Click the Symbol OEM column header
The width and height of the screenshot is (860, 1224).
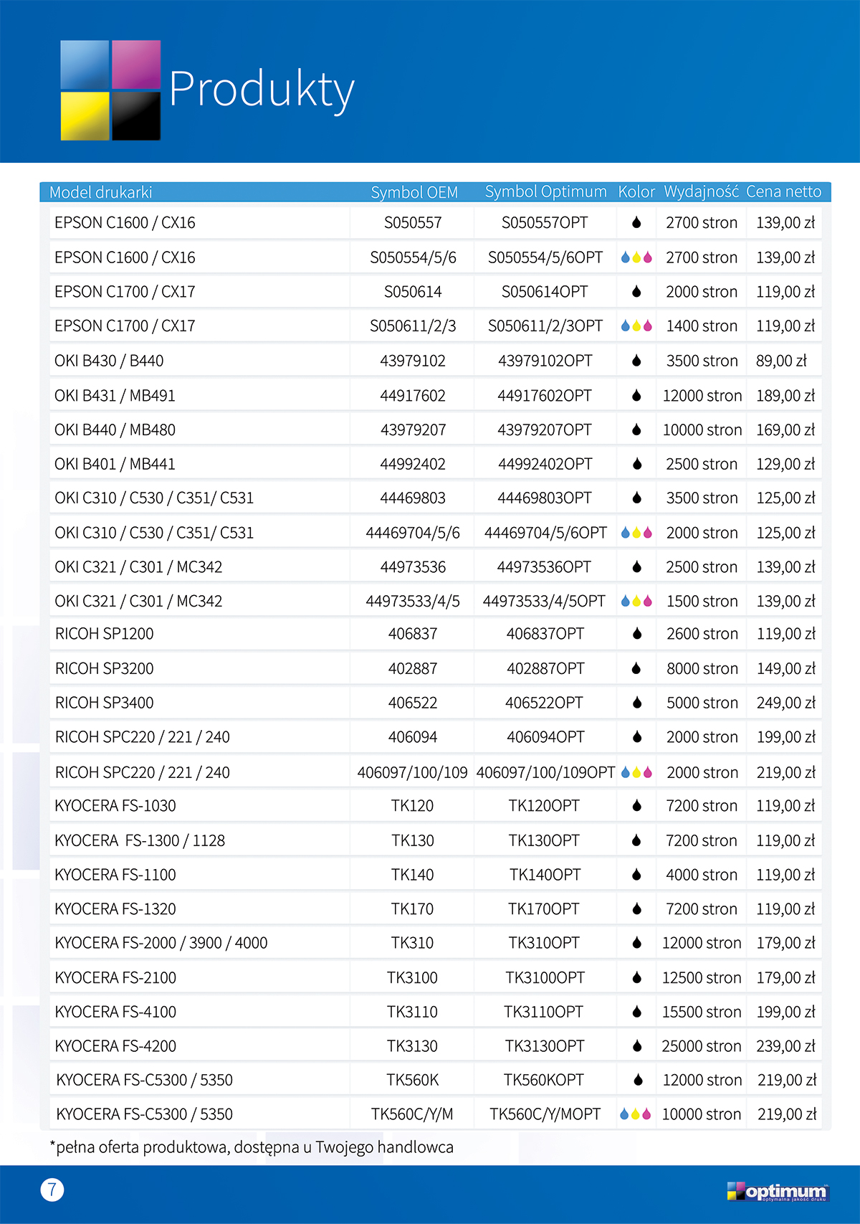[414, 192]
